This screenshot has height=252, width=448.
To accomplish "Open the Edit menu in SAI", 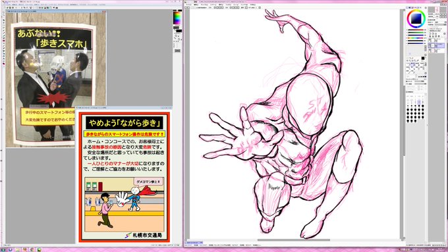I will (196, 5).
